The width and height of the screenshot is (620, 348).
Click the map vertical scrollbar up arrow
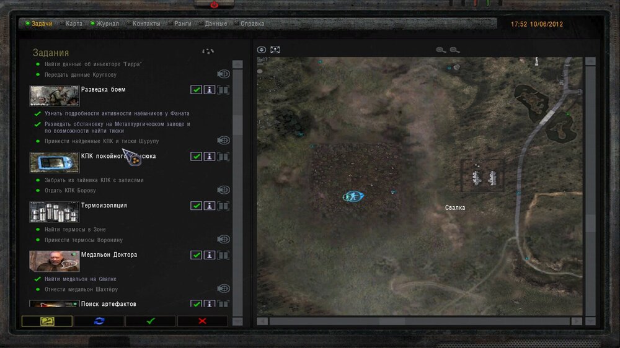(590, 61)
